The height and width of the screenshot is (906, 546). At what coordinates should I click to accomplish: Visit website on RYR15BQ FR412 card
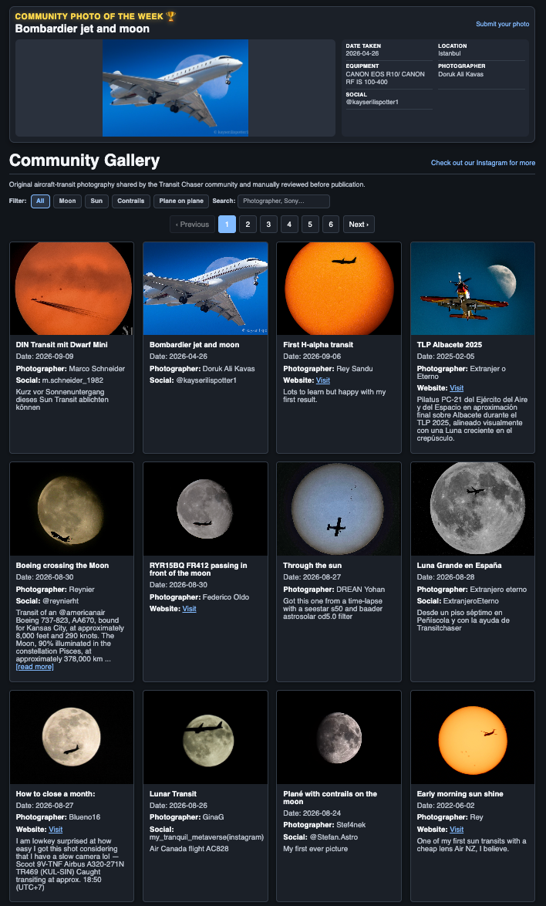coord(189,609)
